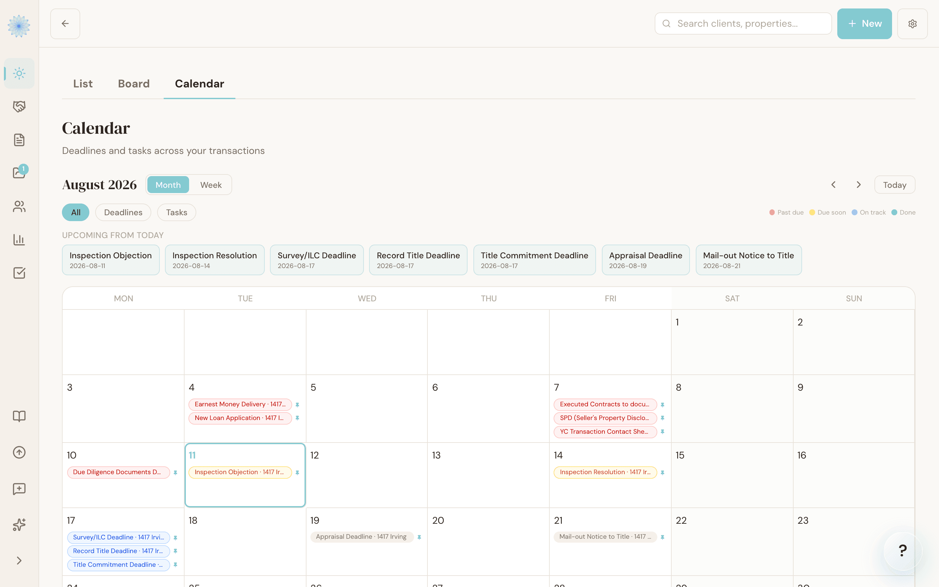Click the lotus flower app logo
939x587 pixels.
19,26
